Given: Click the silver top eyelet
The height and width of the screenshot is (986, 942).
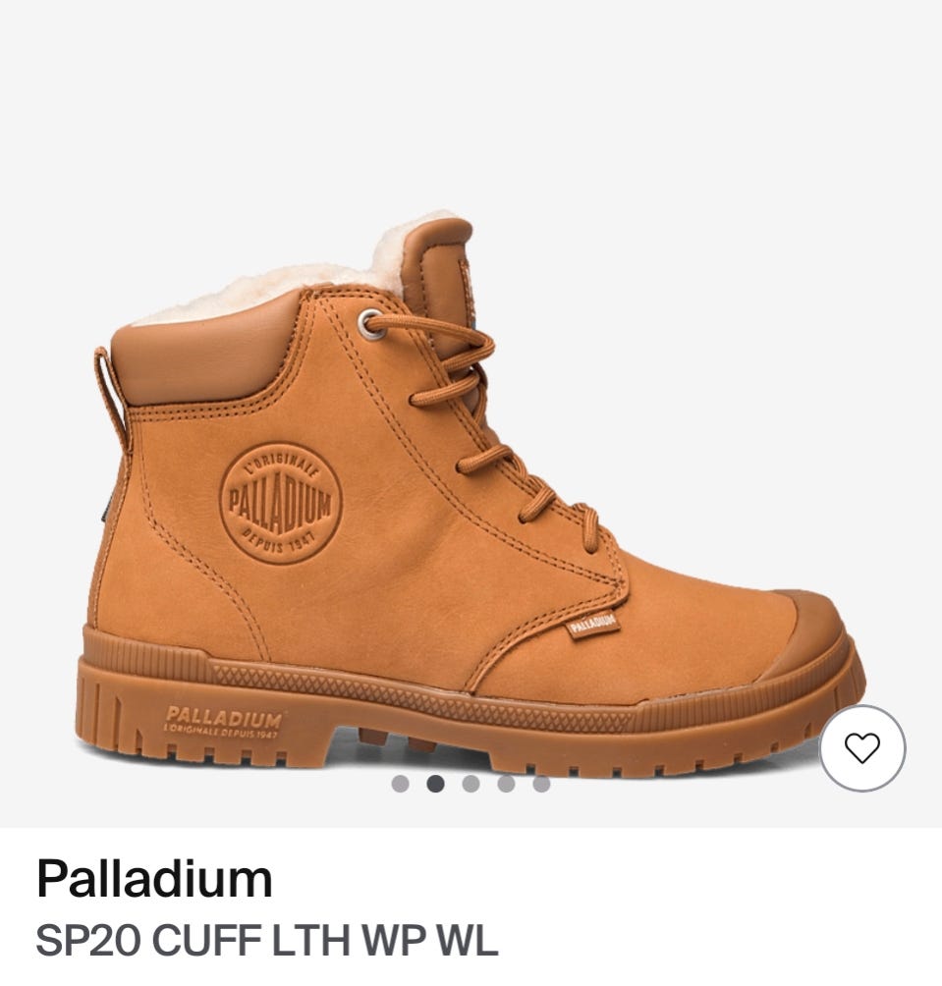Looking at the screenshot, I should click(371, 324).
